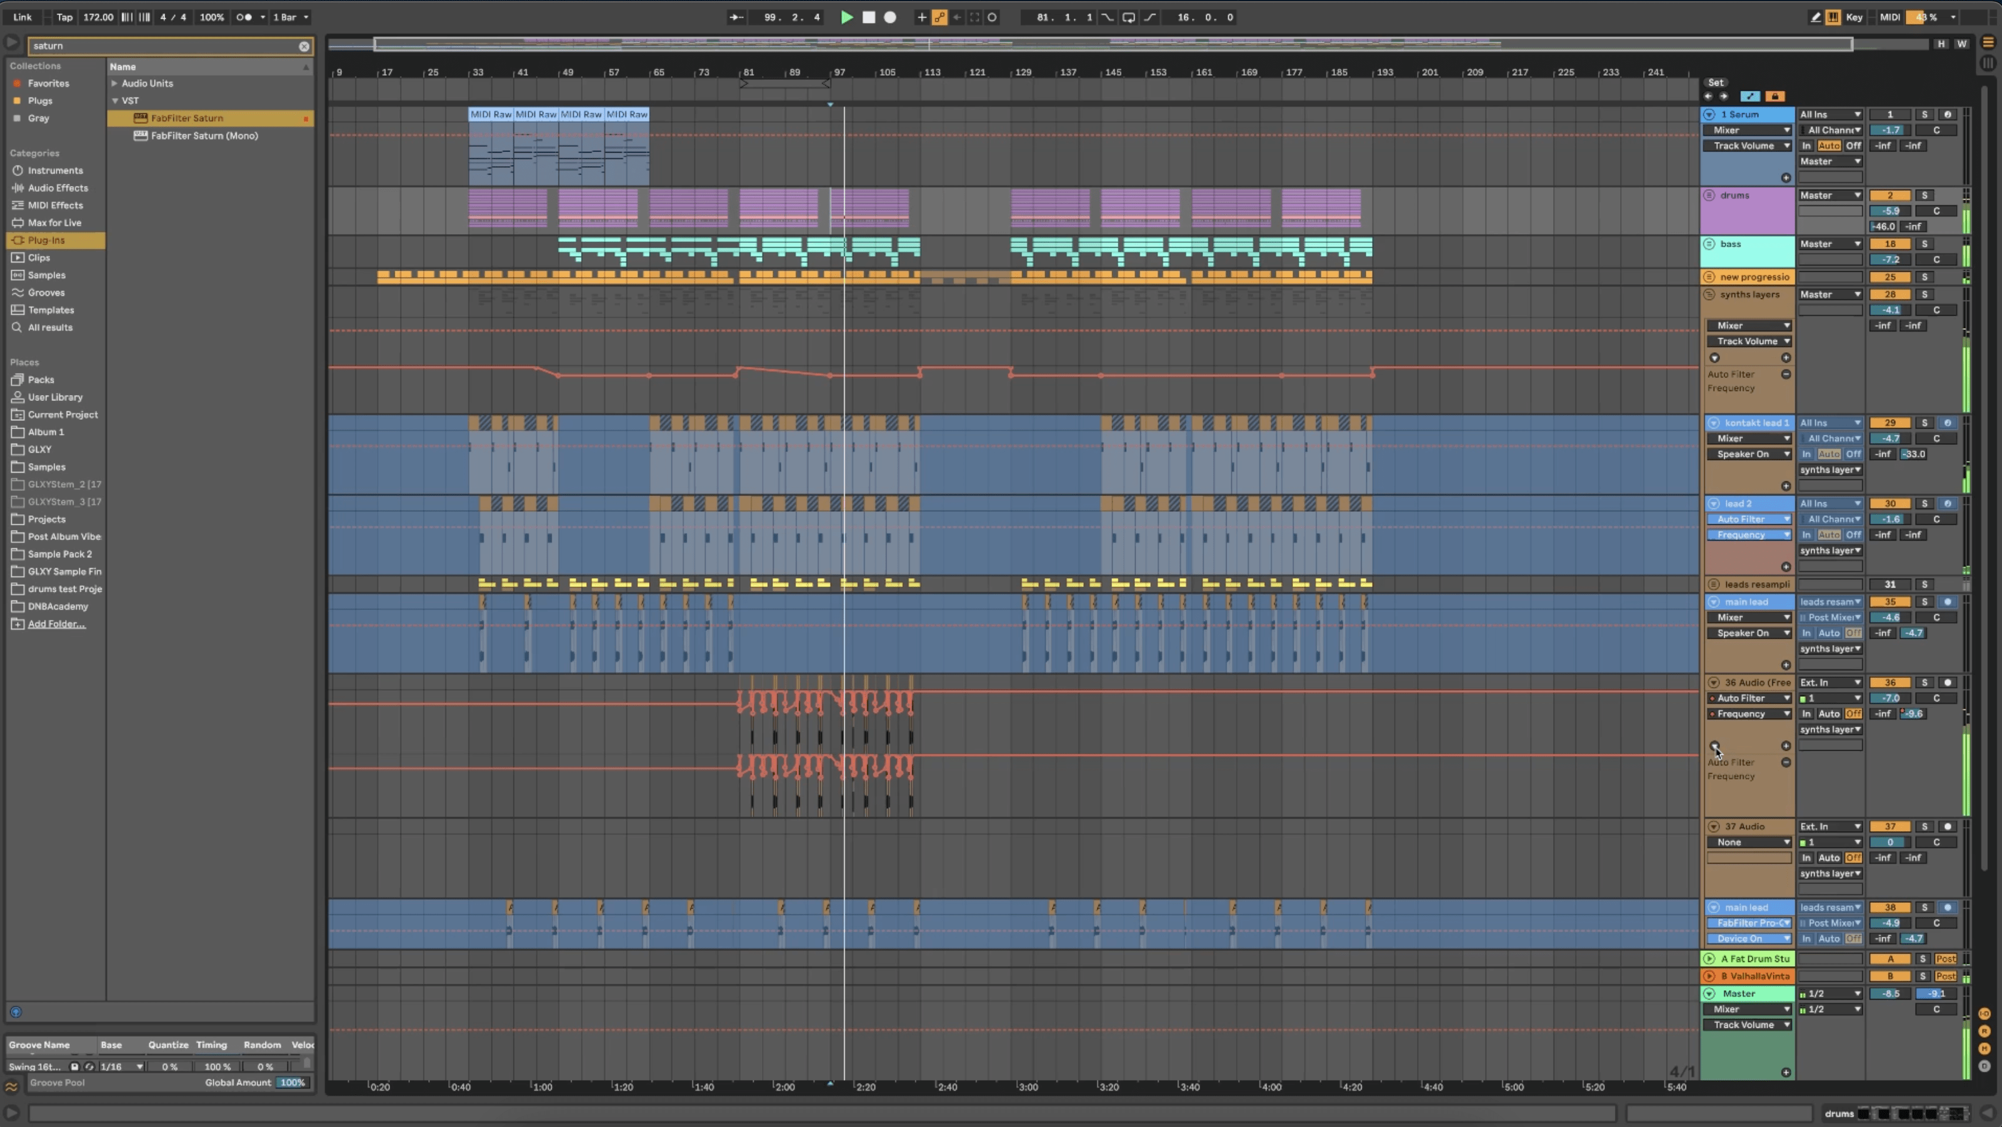Image resolution: width=2002 pixels, height=1127 pixels.
Task: Toggle track activator 2 on drums
Action: (1890, 195)
